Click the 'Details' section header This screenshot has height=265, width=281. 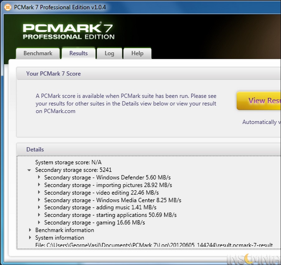click(x=35, y=150)
